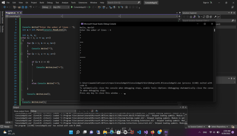The width and height of the screenshot is (237, 136).
Task: Show All Files icon in Solution Explorer
Action: 211,17
